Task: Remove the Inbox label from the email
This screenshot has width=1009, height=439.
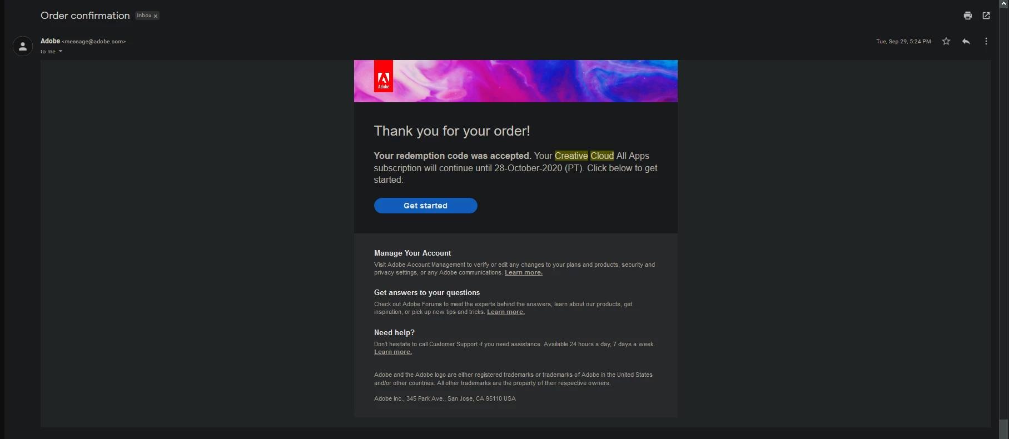Action: (156, 16)
